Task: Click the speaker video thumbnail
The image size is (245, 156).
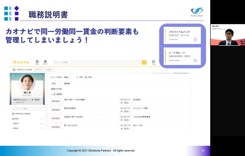Action: coord(228,35)
